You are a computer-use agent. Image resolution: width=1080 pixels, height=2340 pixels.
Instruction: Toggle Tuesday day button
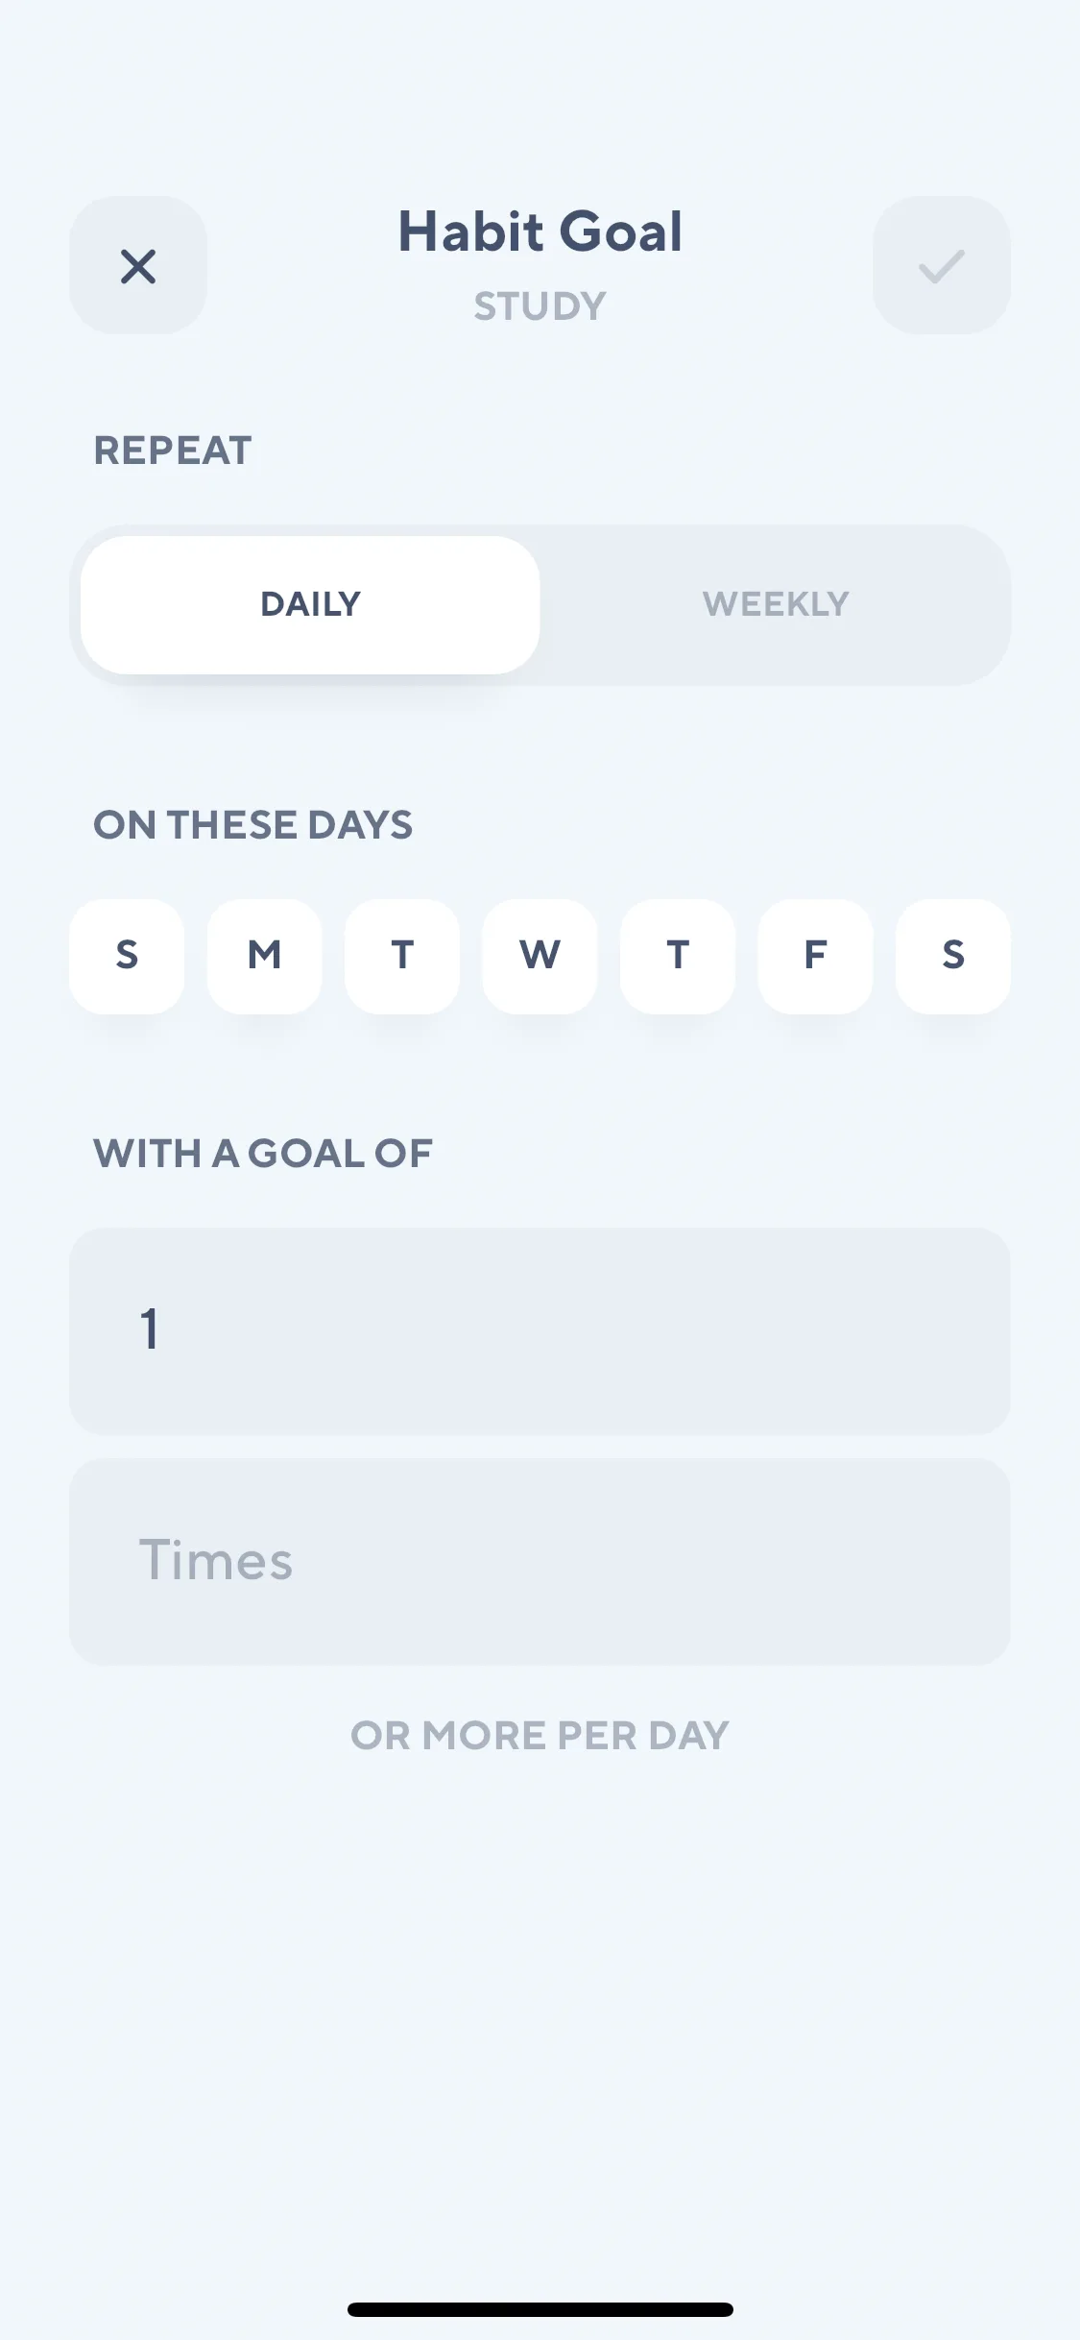pos(402,956)
